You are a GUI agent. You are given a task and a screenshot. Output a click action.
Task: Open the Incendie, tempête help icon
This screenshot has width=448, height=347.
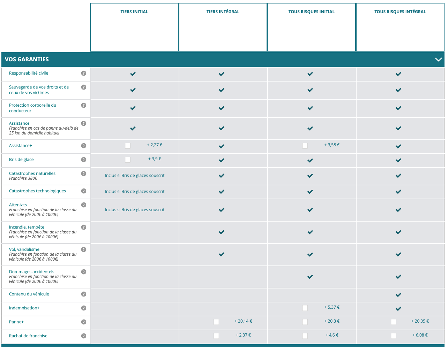[83, 227]
